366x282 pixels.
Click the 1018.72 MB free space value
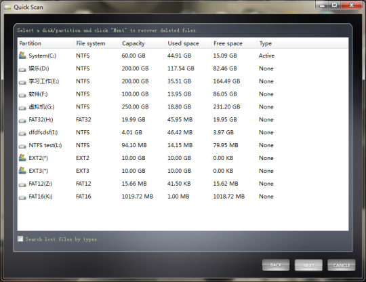[x=229, y=197]
